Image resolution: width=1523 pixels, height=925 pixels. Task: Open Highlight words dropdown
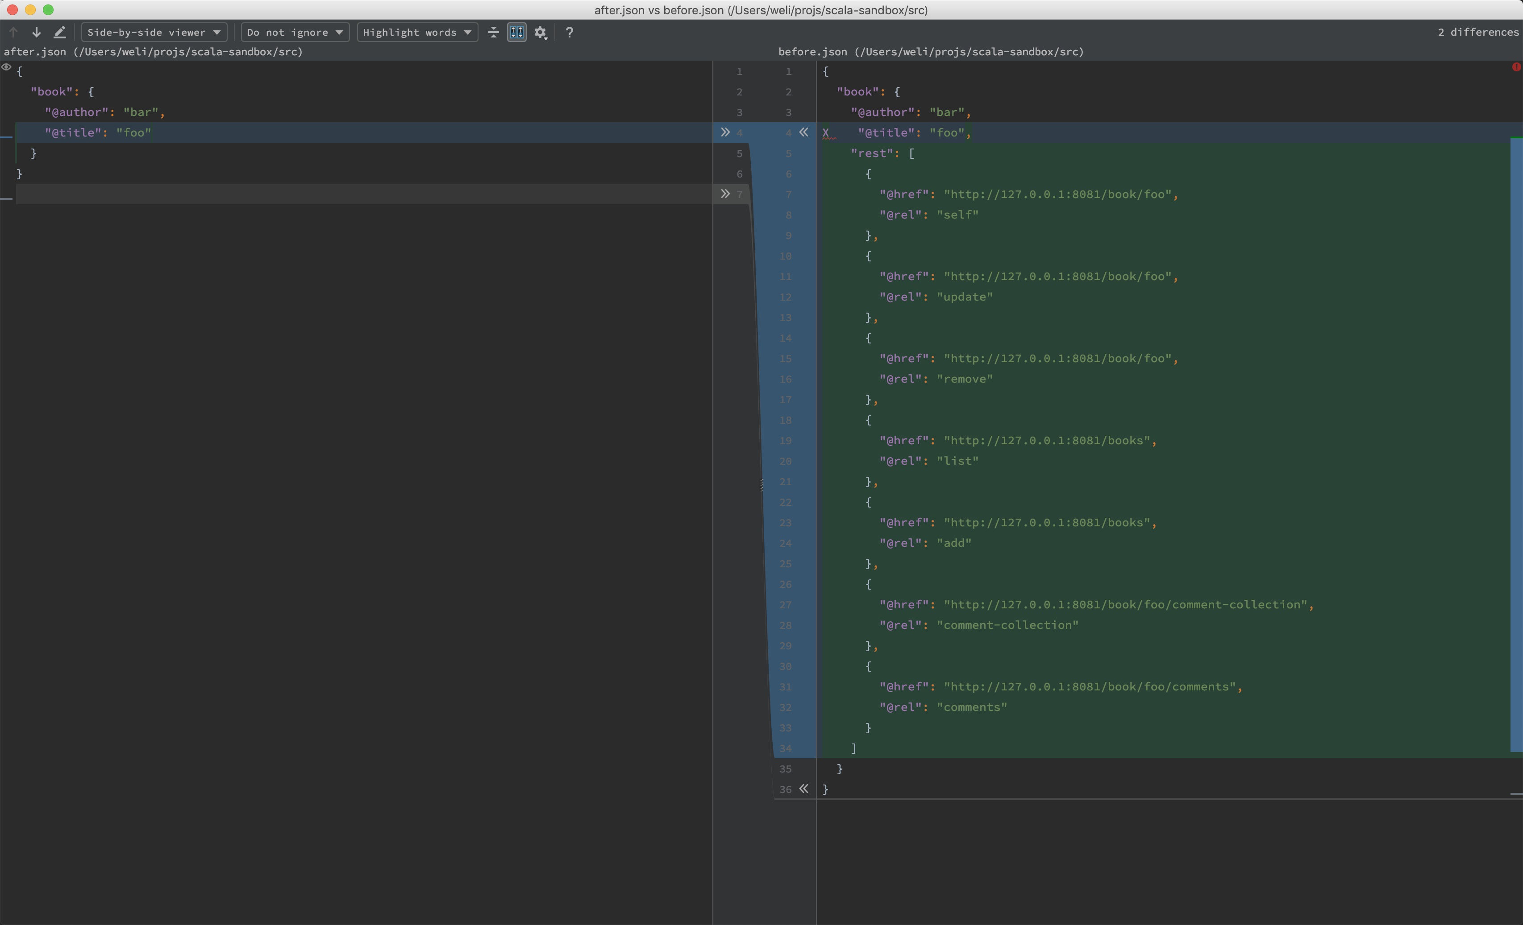pyautogui.click(x=417, y=32)
